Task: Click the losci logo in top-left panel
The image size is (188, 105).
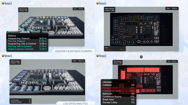Action: coord(7,3)
